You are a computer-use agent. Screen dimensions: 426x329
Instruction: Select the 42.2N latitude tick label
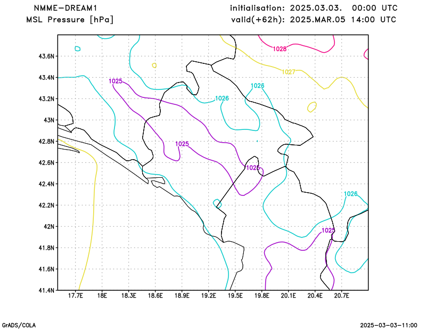tap(46, 205)
